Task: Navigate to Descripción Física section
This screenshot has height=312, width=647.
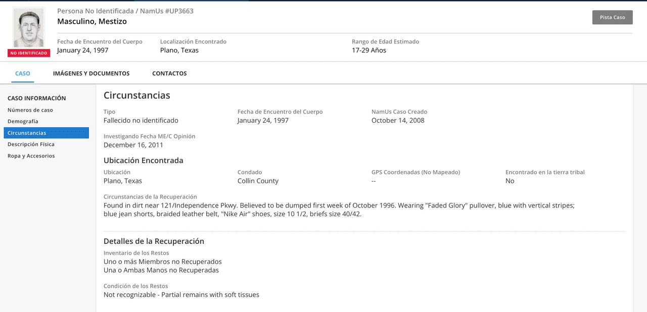Action: click(x=31, y=144)
